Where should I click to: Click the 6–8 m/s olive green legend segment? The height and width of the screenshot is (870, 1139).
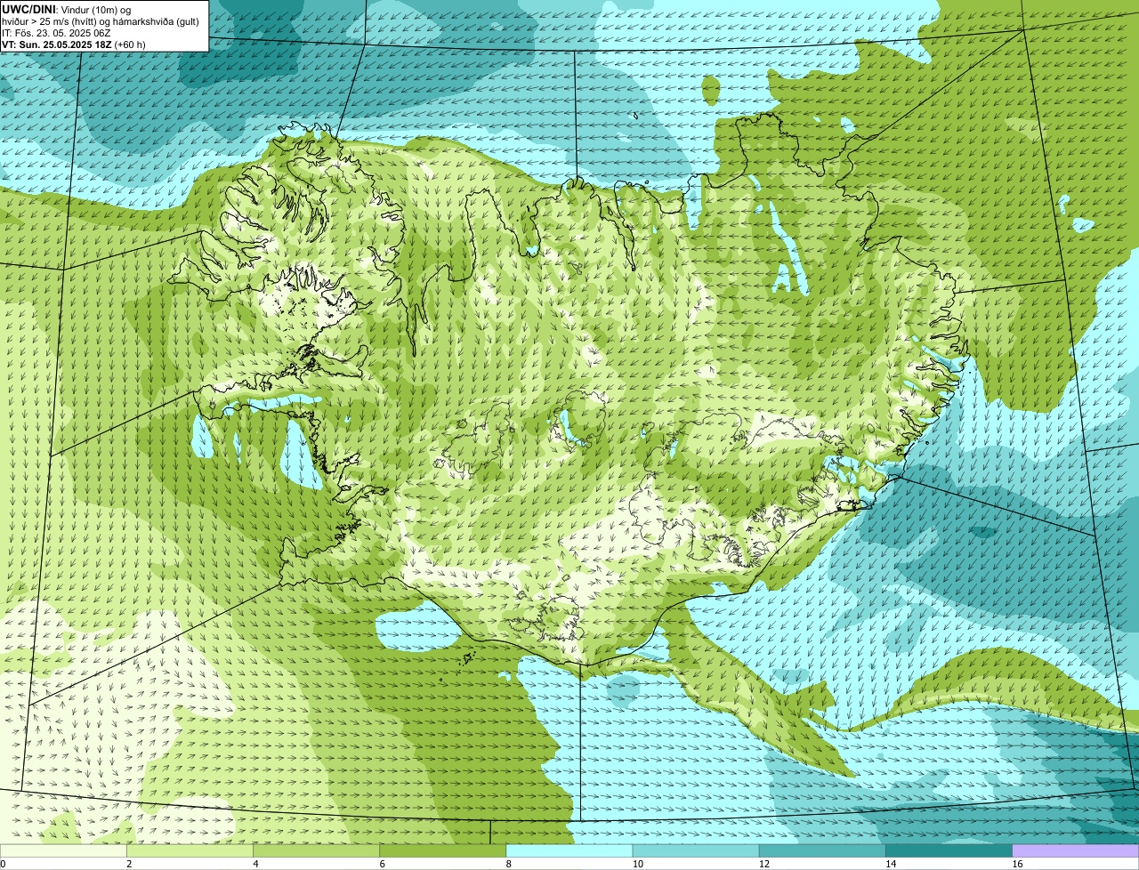(442, 850)
